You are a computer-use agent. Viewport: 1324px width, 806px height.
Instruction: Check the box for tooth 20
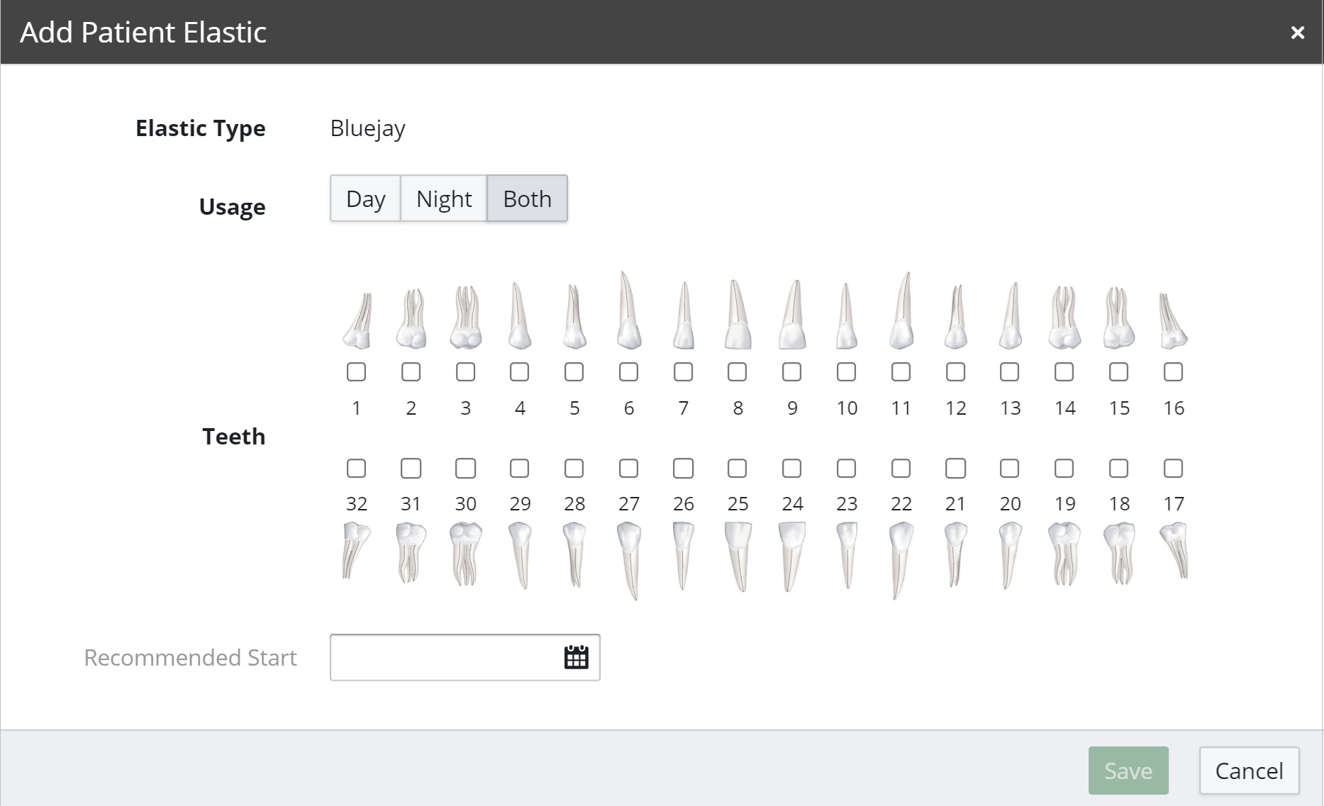pos(1010,468)
